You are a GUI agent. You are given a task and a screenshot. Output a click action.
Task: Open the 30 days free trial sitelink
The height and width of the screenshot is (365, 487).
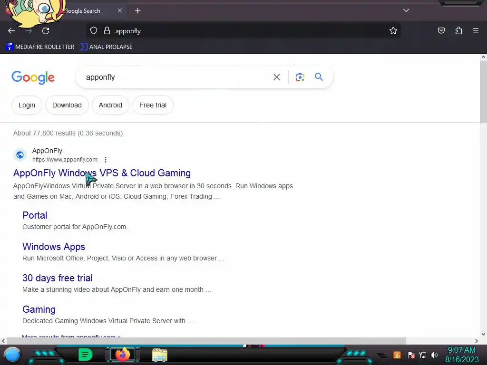coord(58,278)
